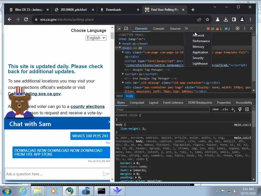
Task: Click the address bar URL
Action: coord(67,19)
